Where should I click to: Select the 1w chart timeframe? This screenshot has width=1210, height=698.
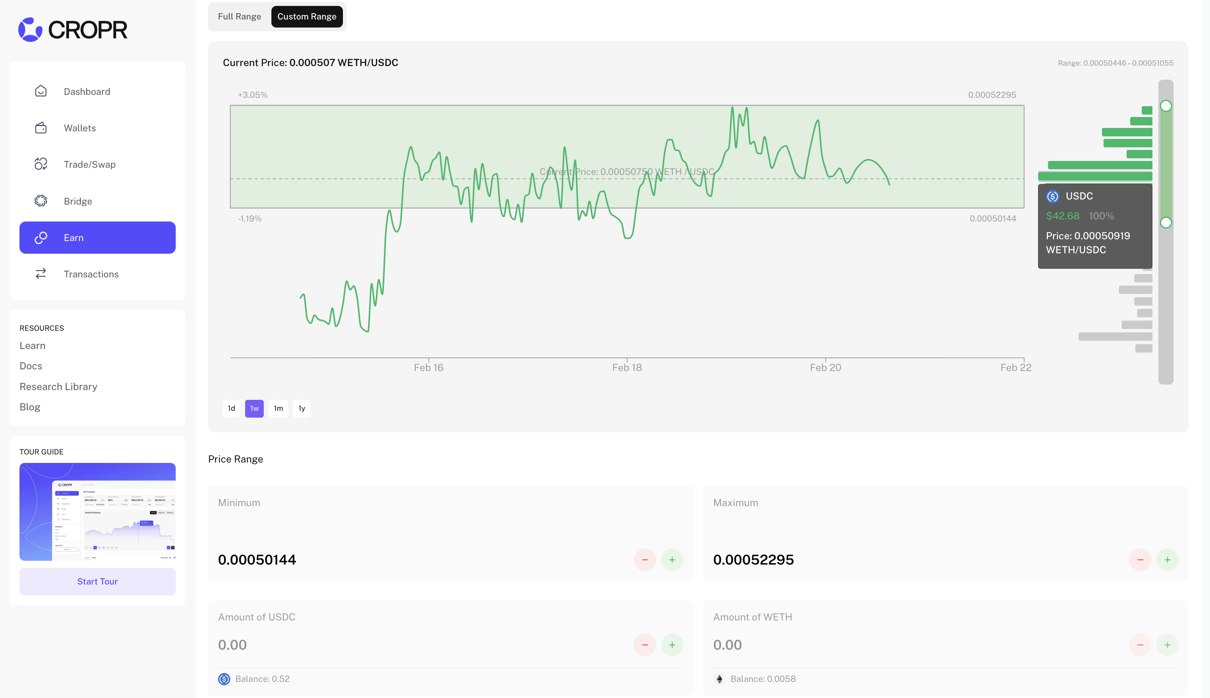pos(254,408)
